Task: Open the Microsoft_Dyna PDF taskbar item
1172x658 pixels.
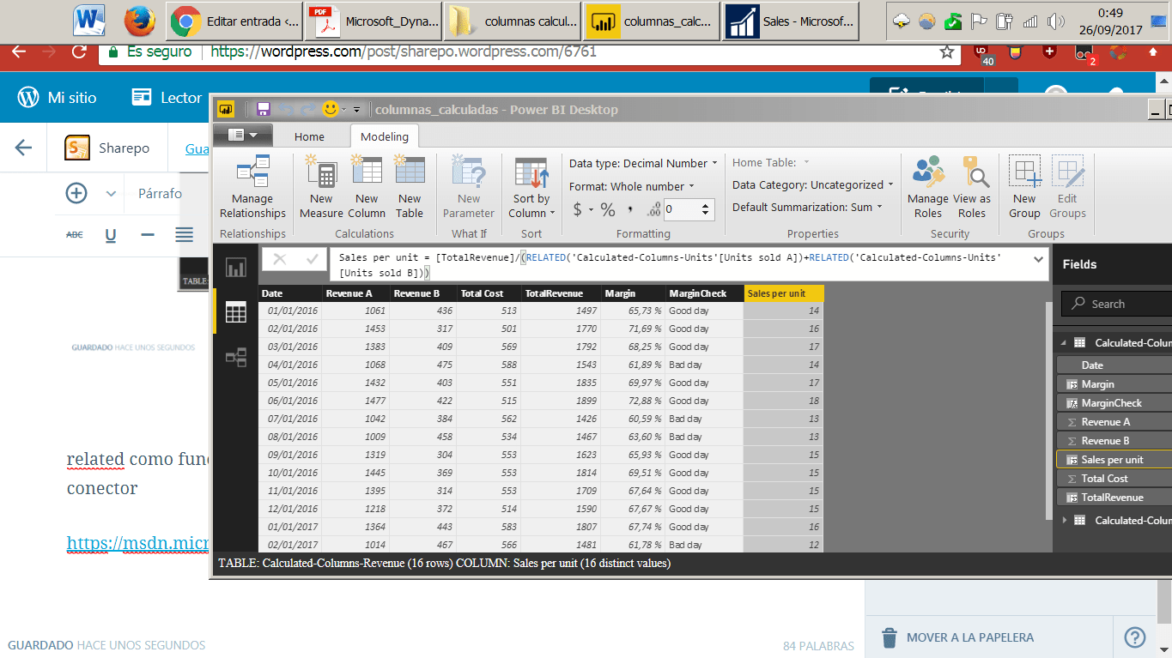Action: [373, 21]
